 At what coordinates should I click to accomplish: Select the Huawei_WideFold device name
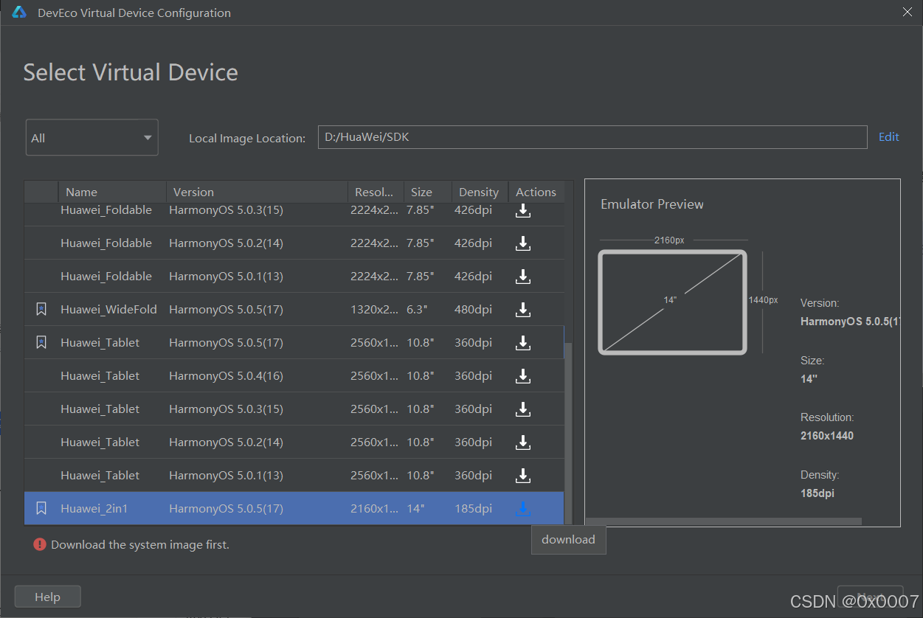pos(108,310)
